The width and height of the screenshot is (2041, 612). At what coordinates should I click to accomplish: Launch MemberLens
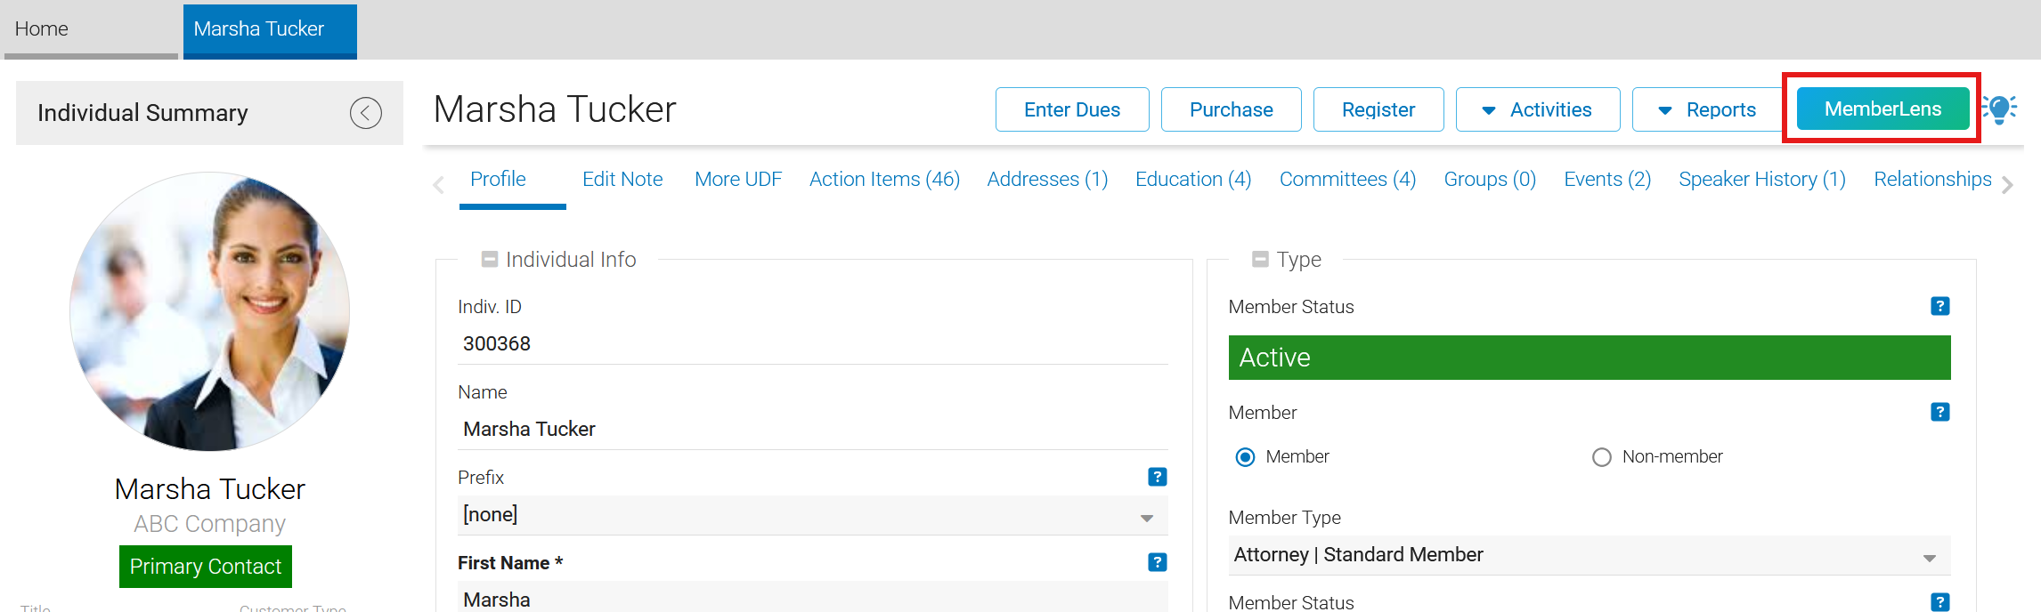click(x=1882, y=109)
